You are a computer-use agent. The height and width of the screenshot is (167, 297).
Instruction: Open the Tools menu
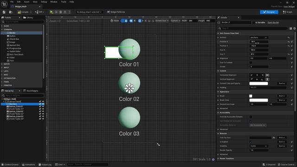click(64, 2)
